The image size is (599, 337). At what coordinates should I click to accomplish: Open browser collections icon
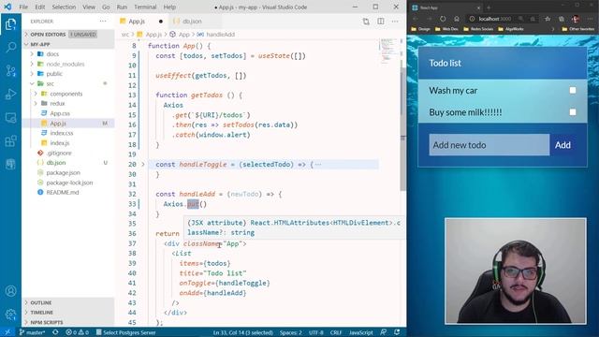point(562,19)
